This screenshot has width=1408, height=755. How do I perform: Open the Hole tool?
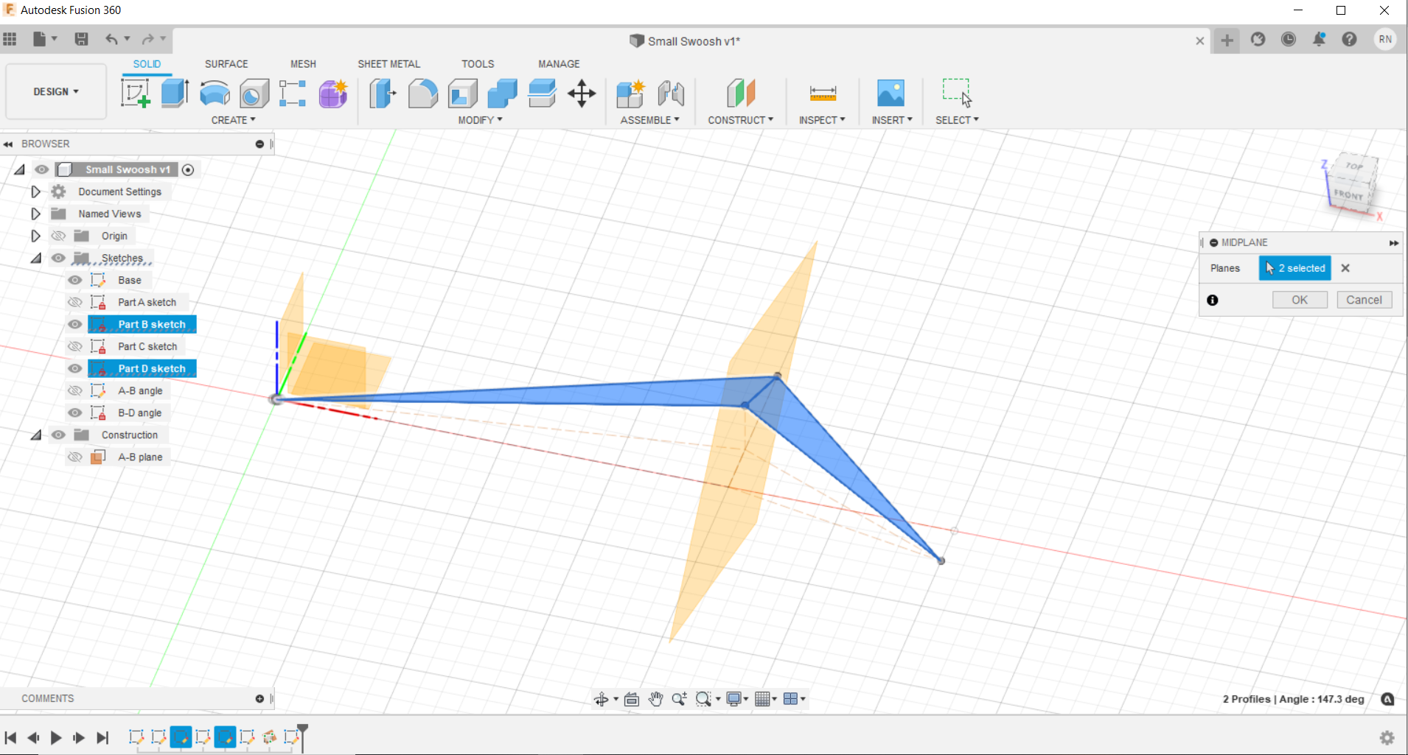coord(254,94)
